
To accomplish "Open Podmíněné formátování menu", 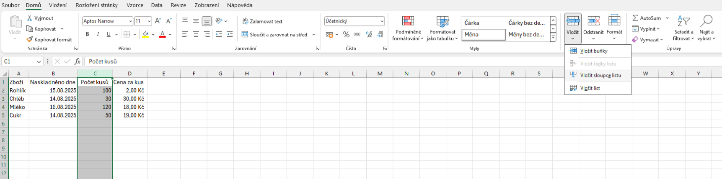I will [407, 28].
